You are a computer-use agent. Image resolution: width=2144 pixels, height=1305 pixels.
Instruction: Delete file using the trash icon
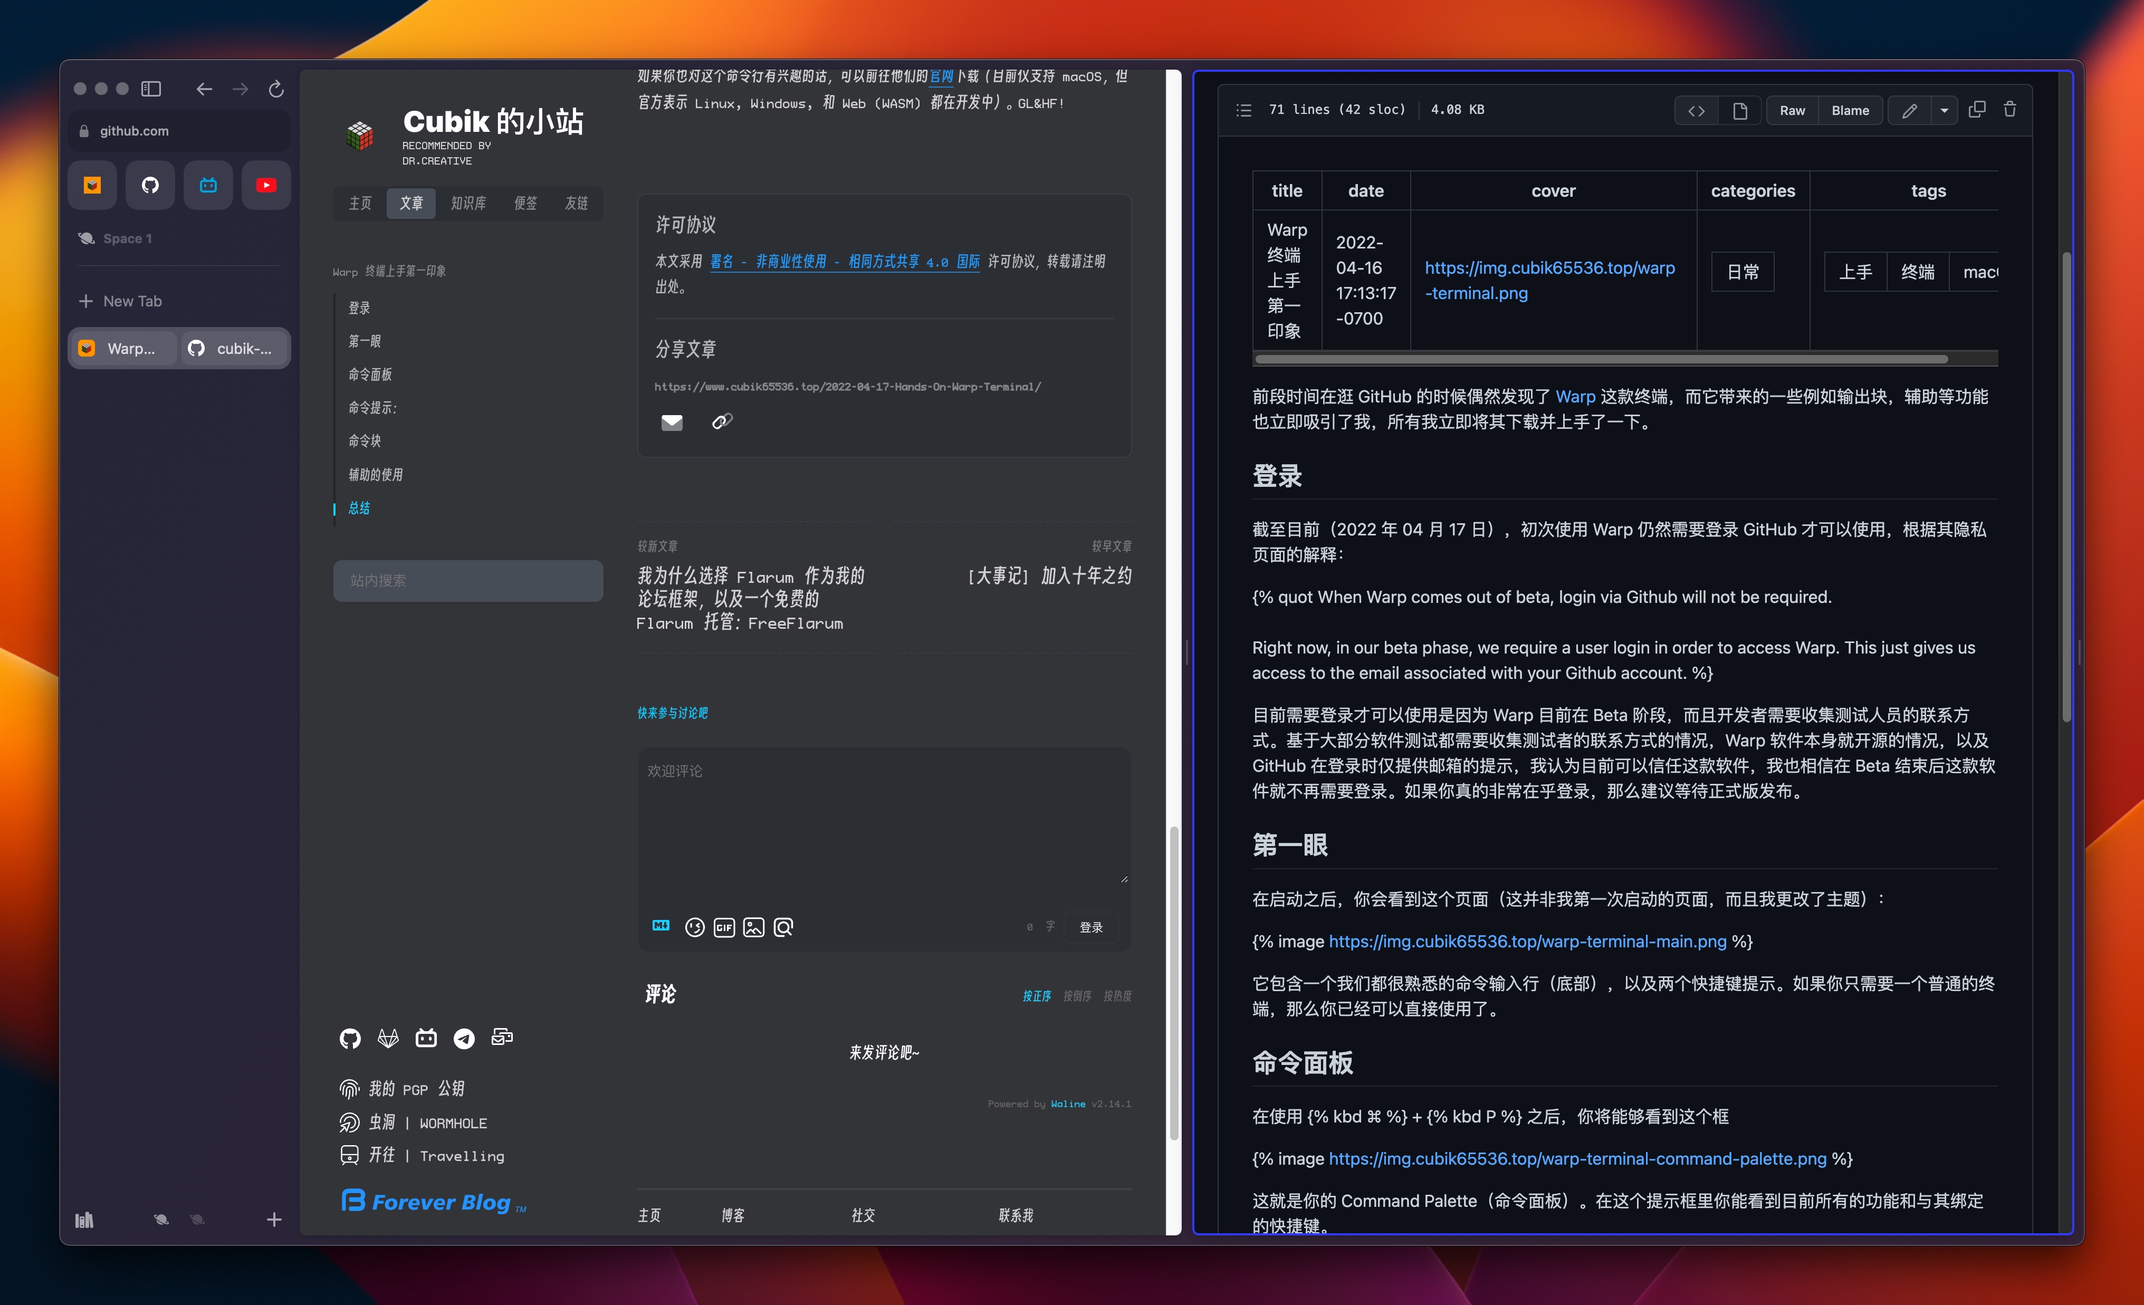click(2010, 110)
